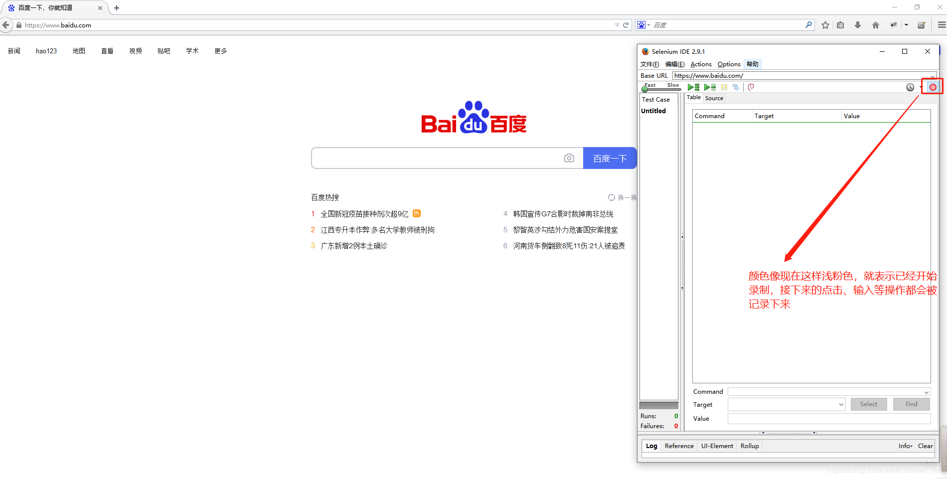This screenshot has width=947, height=479.
Task: Click the 百度一下 search button
Action: tap(610, 158)
